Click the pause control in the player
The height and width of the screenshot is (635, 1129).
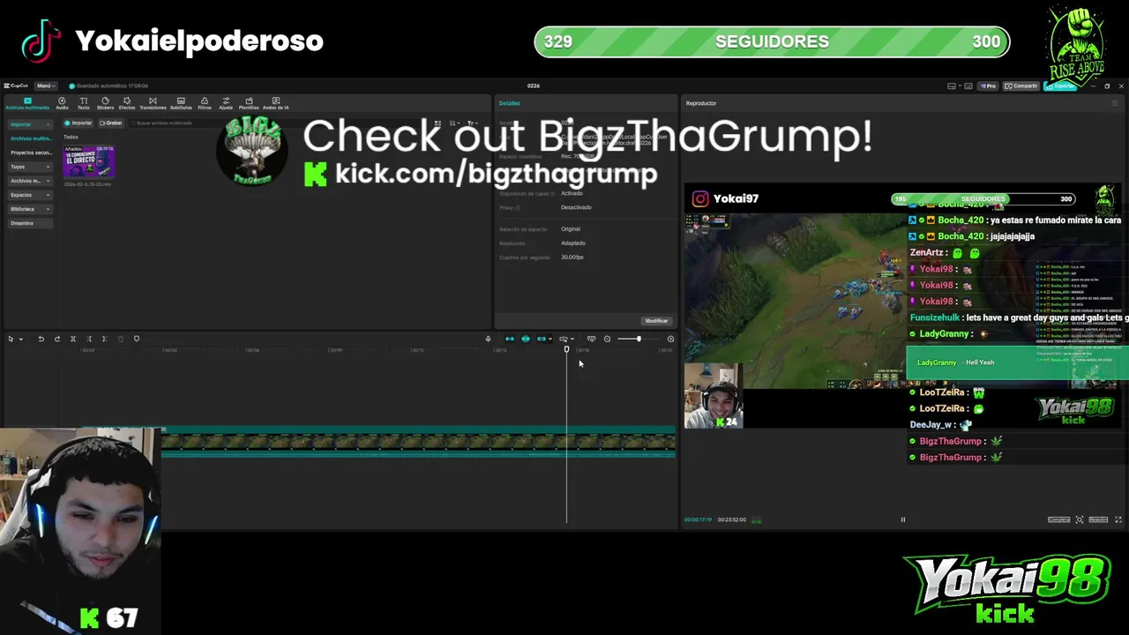903,519
